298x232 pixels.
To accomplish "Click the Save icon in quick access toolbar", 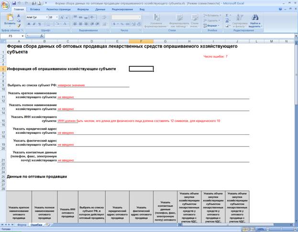I will click(x=14, y=3).
